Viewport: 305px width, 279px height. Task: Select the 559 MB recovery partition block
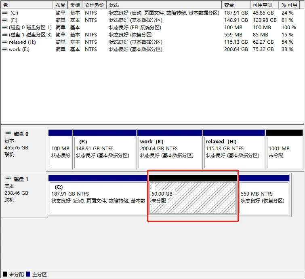(x=264, y=197)
